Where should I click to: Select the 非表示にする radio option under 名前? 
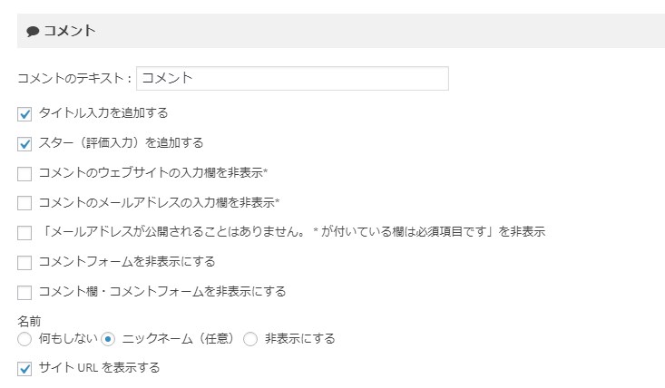[250, 339]
